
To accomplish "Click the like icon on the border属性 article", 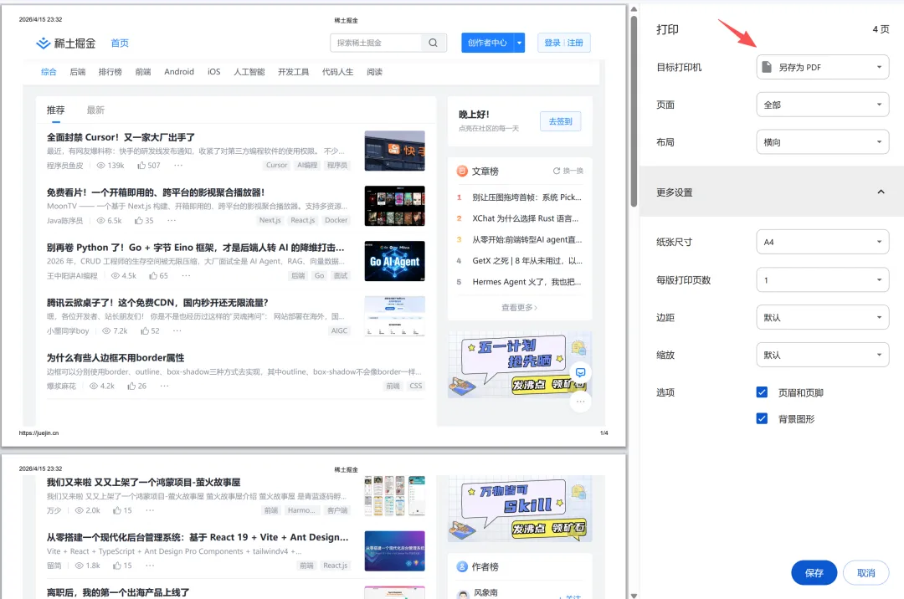I will (x=131, y=386).
